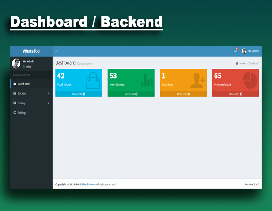The image size is (272, 211).
Task: Open notifications flag icon in header
Action: tap(235, 51)
